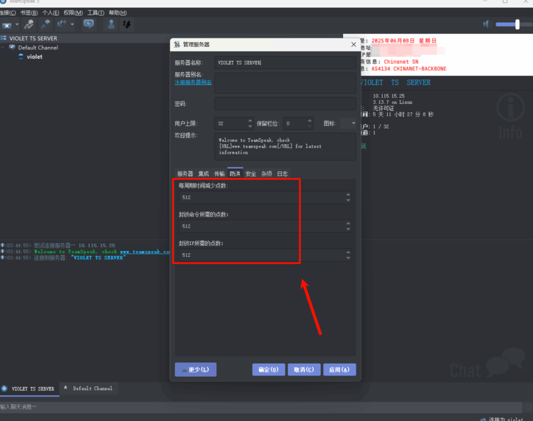Switch to the 杂项 tab
Screen dimensions: 533x421
(x=266, y=174)
